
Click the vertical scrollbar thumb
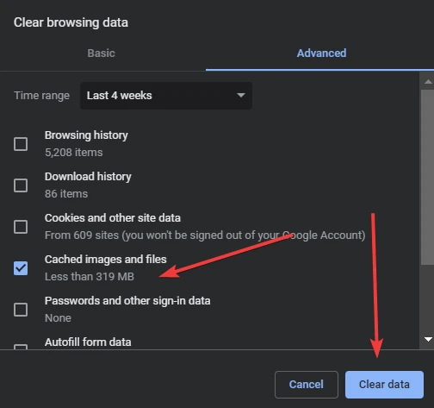tap(428, 177)
